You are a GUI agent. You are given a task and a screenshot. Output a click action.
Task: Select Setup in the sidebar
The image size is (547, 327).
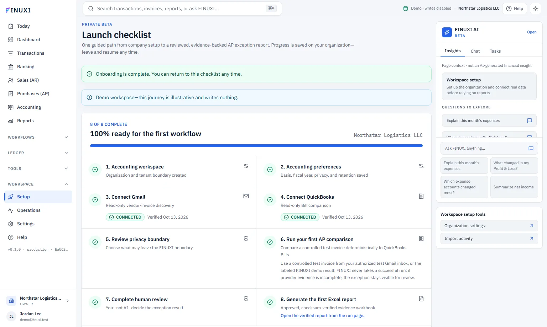pos(38,197)
